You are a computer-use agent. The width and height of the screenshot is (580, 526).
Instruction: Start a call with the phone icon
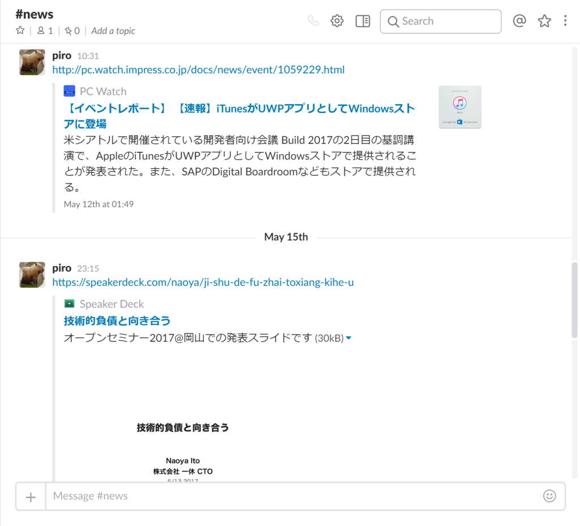tap(313, 21)
